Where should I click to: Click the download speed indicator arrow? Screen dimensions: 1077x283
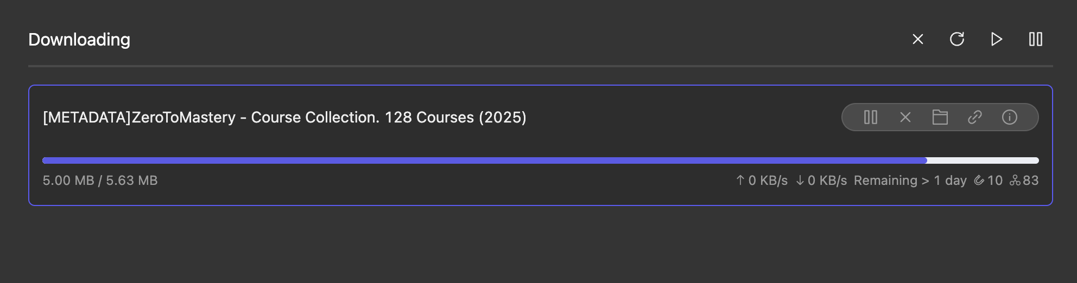click(x=800, y=181)
